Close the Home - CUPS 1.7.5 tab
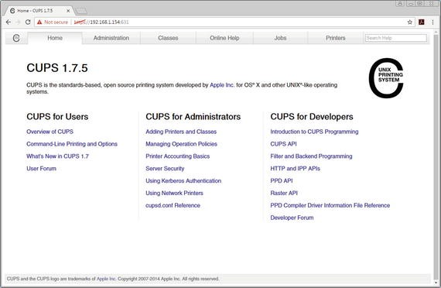Viewport: 441px width, 288px height. [x=68, y=11]
